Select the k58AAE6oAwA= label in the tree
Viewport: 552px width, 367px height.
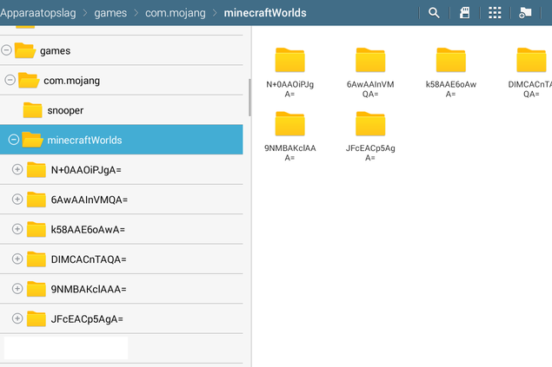pyautogui.click(x=88, y=230)
